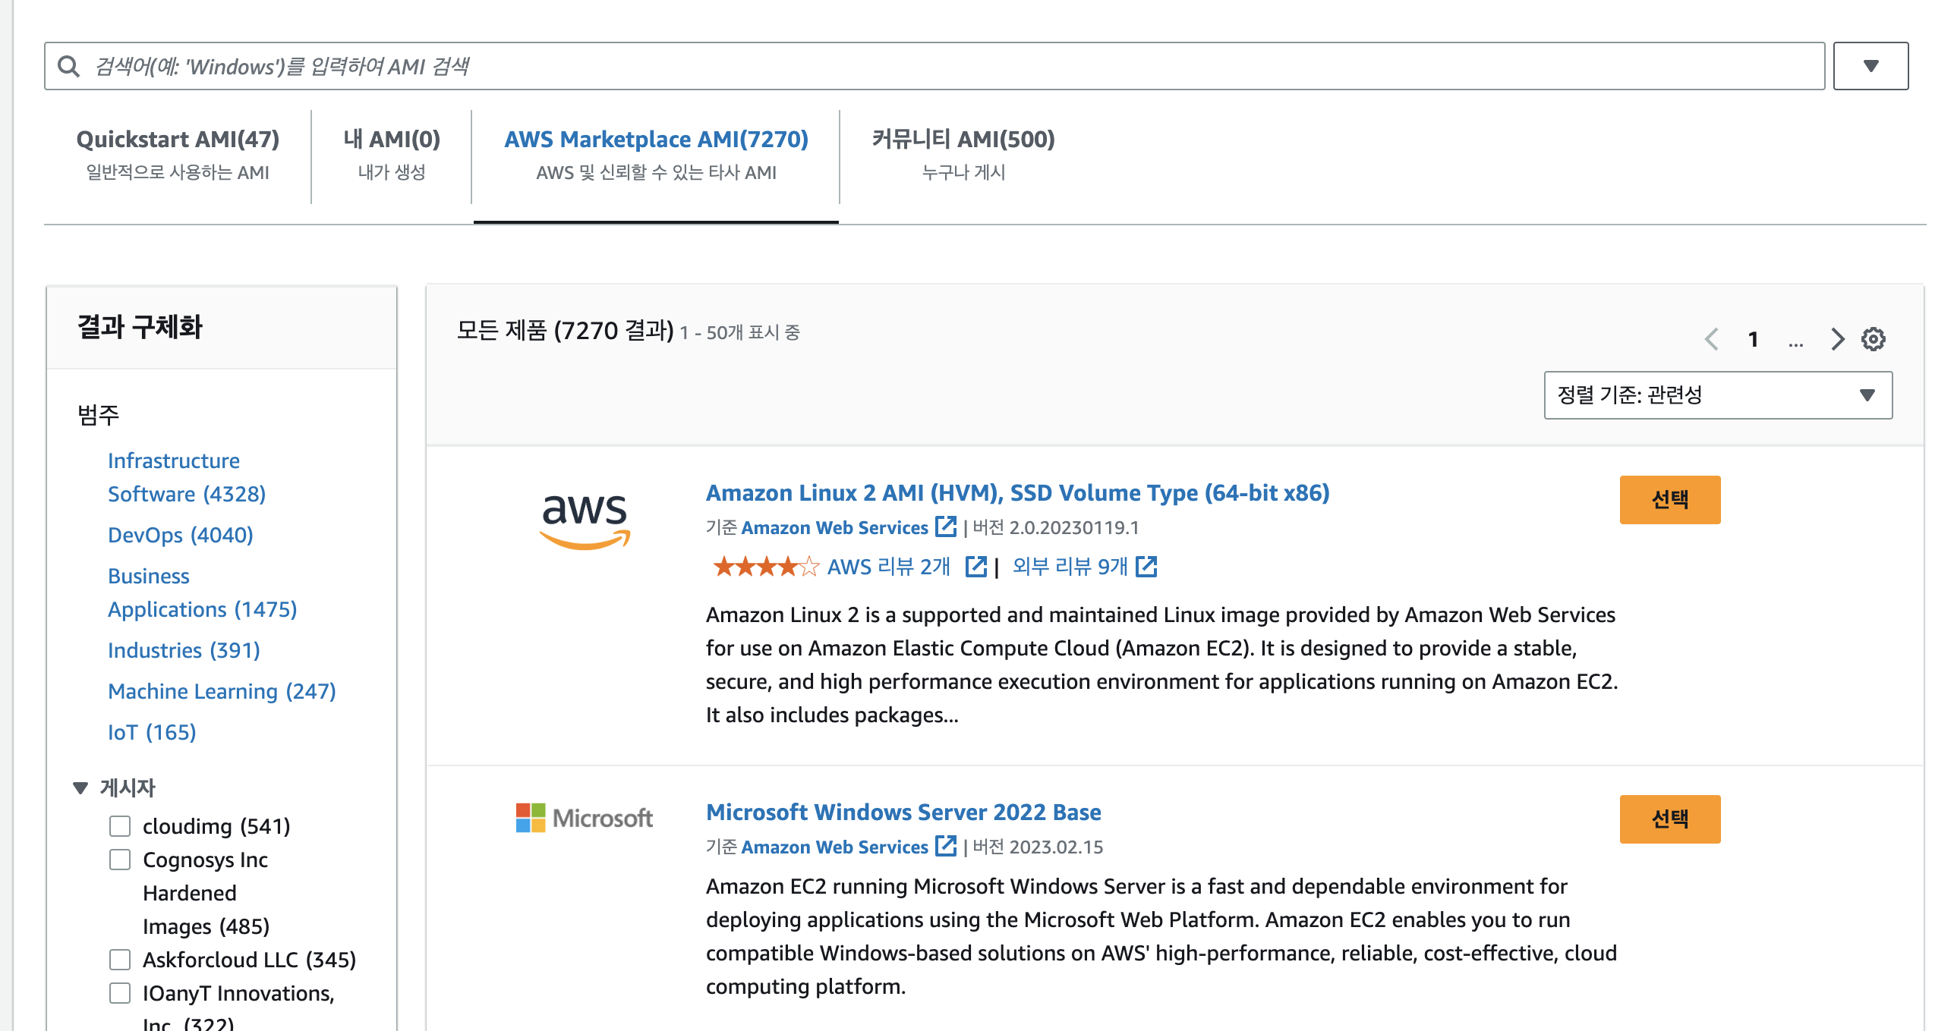Open Microsoft Windows Server 2022 Base link
1954x1031 pixels.
pyautogui.click(x=903, y=813)
